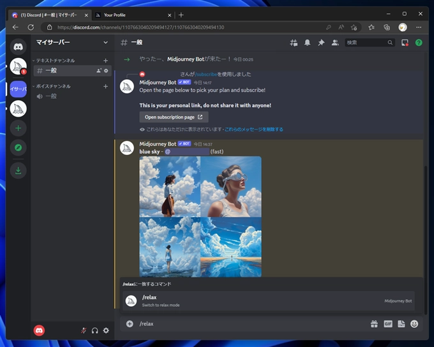Click Open subscription page button

pos(174,117)
